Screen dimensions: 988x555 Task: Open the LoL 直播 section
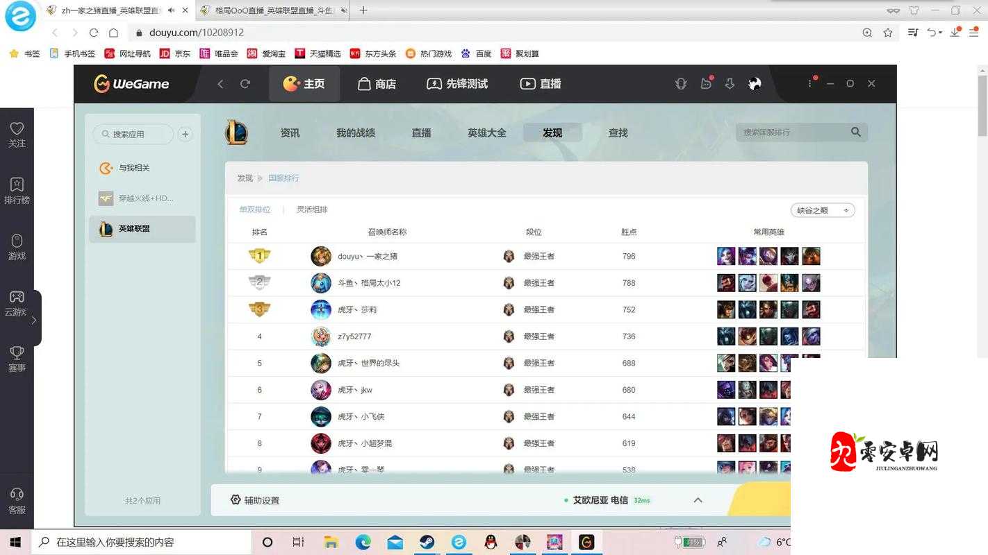[x=421, y=133]
